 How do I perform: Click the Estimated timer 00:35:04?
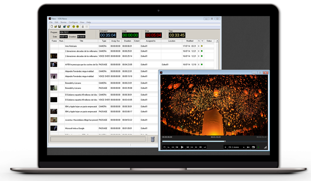(108, 35)
